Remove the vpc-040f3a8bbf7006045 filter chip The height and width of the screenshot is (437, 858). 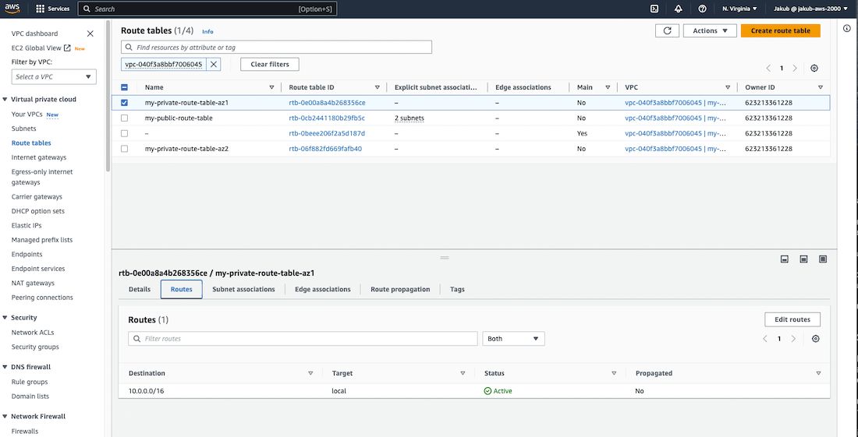click(214, 64)
